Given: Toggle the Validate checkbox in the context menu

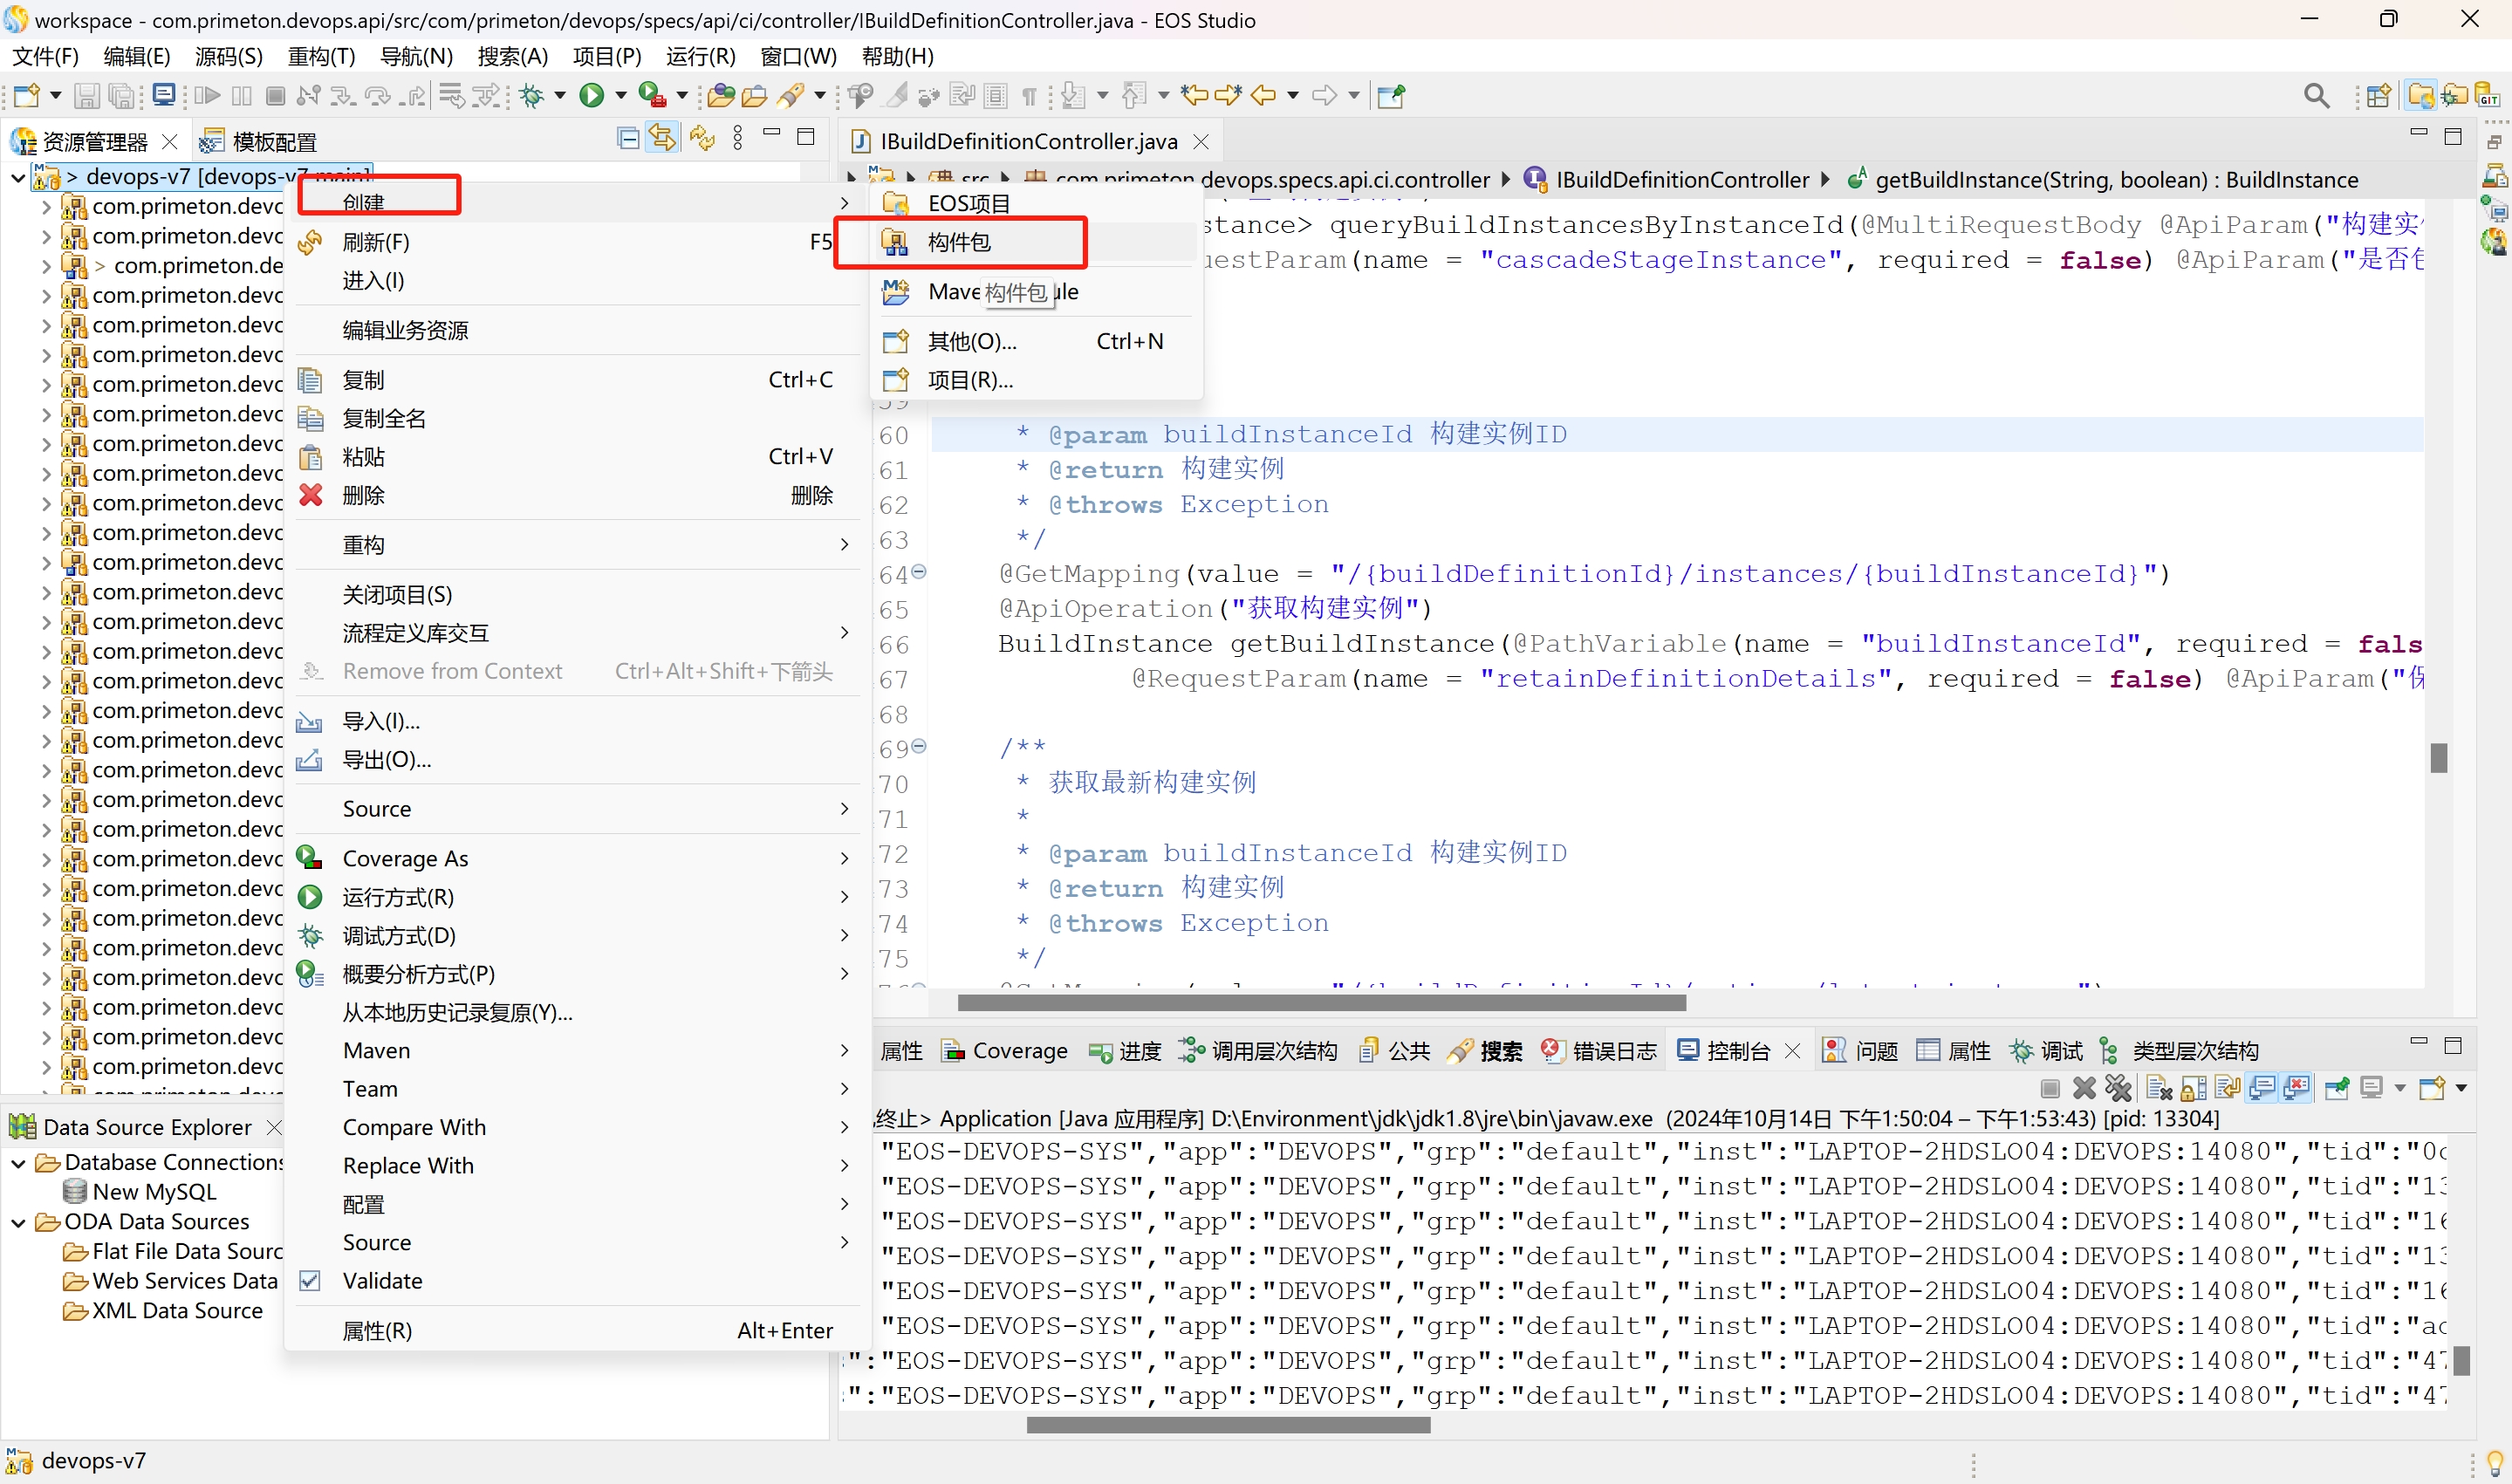Looking at the screenshot, I should click(311, 1281).
